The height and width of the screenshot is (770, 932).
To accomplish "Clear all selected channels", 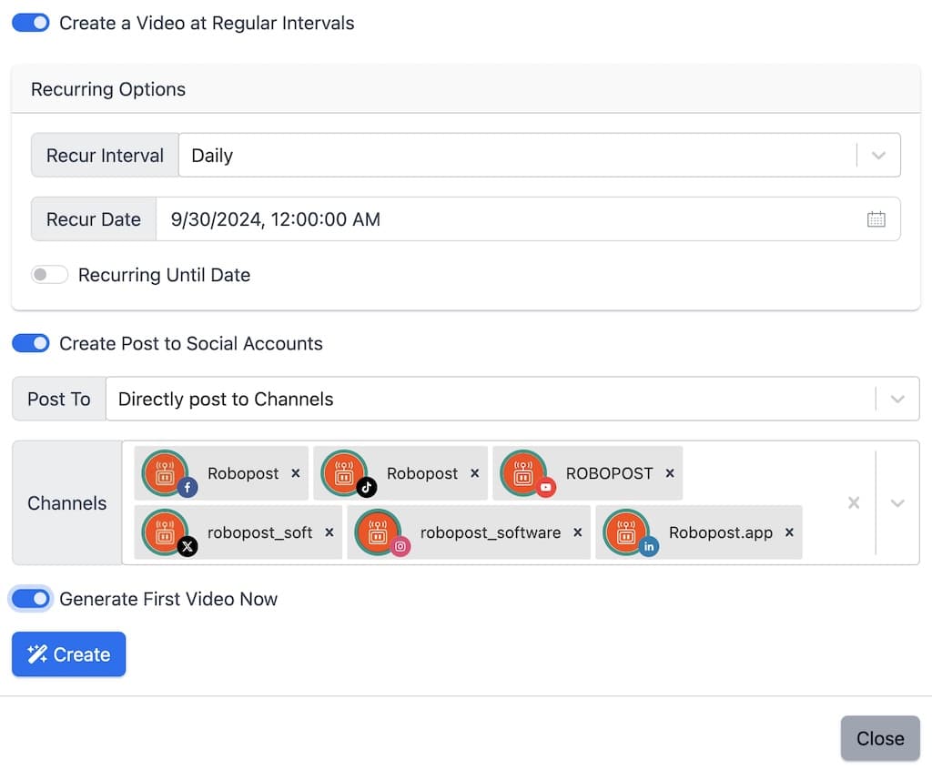I will [854, 503].
